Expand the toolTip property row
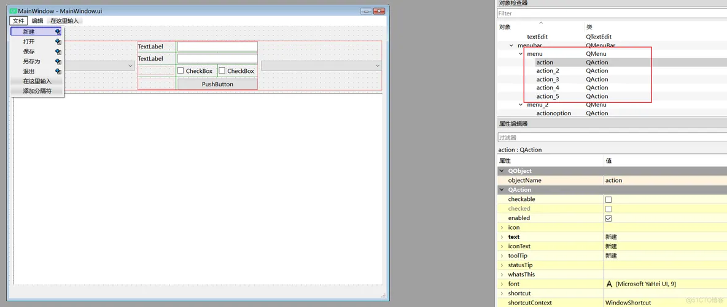 tap(501, 256)
